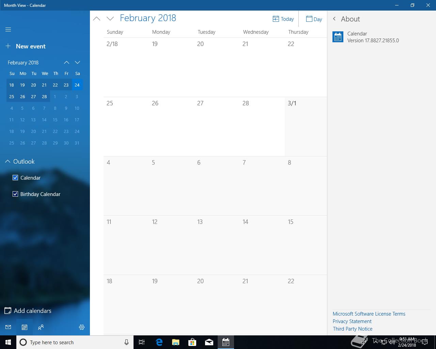Switch to Mail app icon
The height and width of the screenshot is (349, 436).
[x=8, y=327]
